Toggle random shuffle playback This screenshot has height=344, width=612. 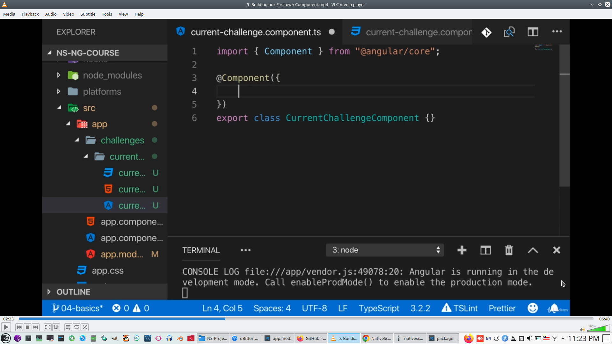pos(85,327)
